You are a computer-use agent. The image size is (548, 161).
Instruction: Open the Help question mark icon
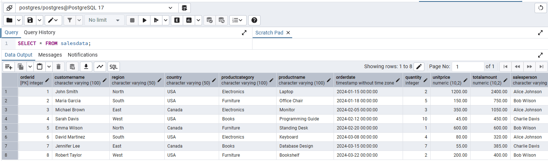tap(254, 20)
